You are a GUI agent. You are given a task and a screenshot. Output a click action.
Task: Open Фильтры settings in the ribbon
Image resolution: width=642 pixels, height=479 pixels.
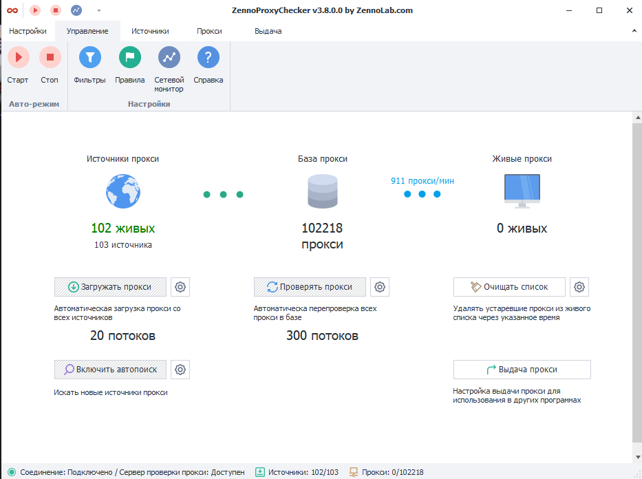pos(89,65)
